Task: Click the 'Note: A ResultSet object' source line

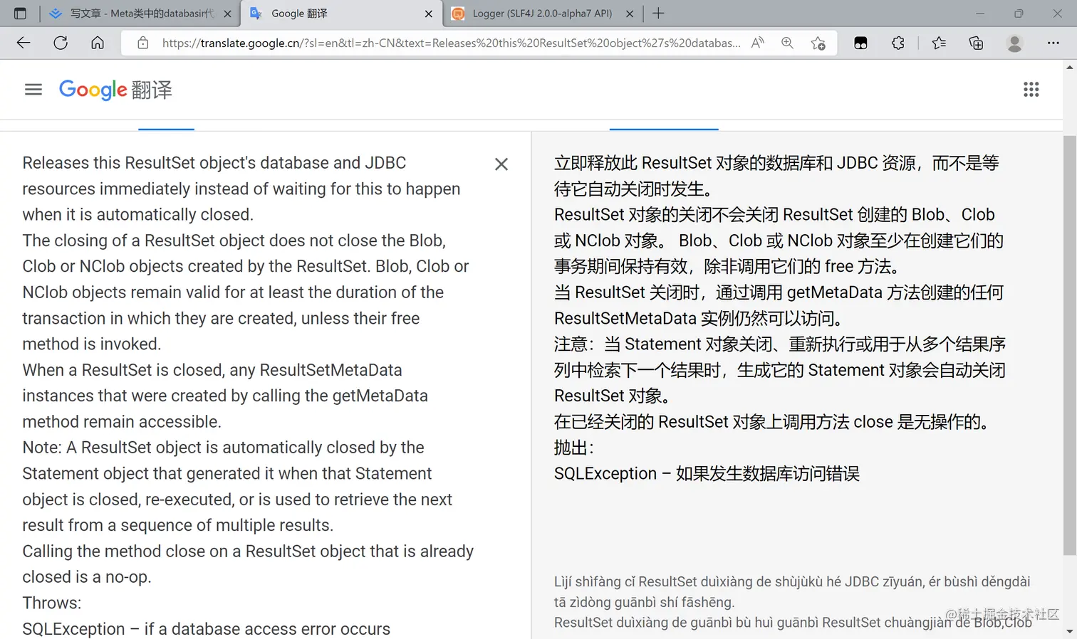Action: 223,448
